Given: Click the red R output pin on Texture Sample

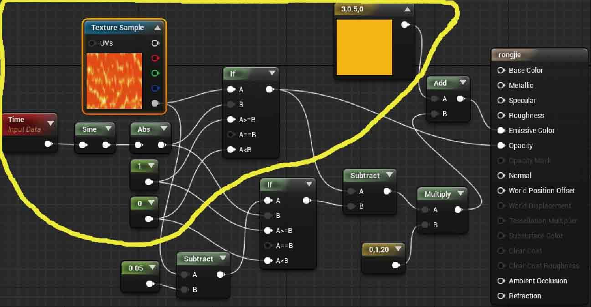Looking at the screenshot, I should tap(155, 58).
